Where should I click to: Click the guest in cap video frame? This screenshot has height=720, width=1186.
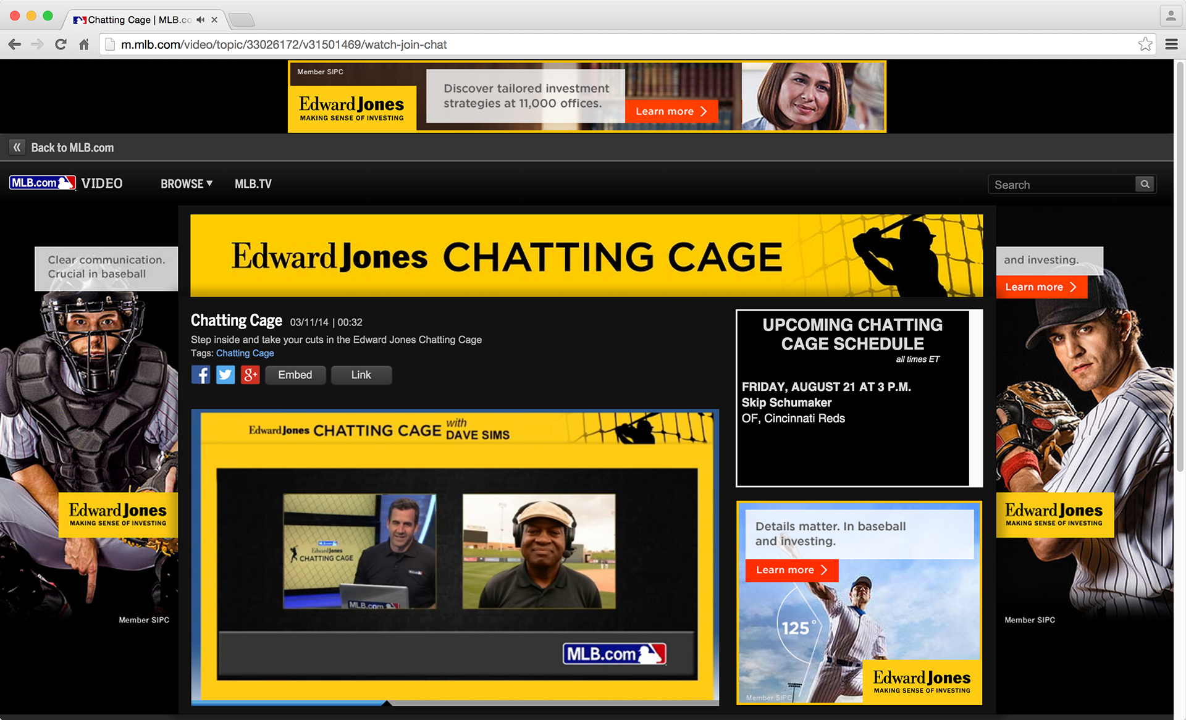point(539,551)
